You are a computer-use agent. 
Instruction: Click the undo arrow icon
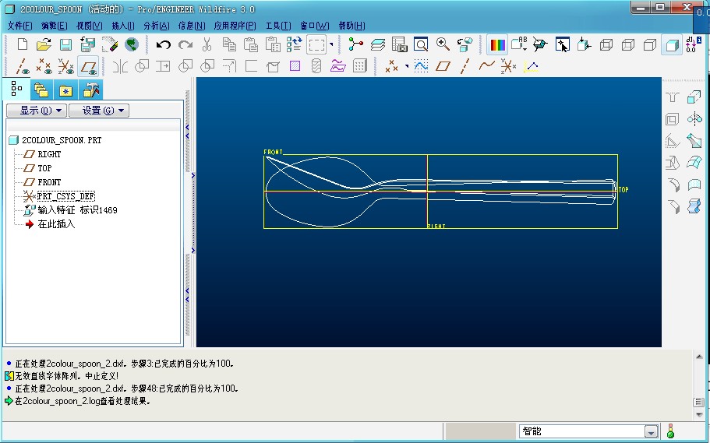(x=163, y=44)
